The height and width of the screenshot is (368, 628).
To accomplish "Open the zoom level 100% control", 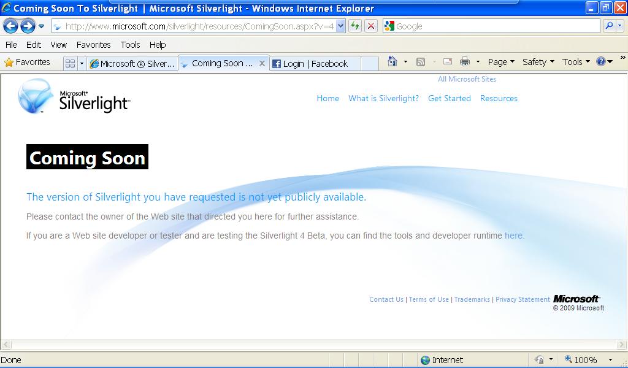I will (588, 359).
